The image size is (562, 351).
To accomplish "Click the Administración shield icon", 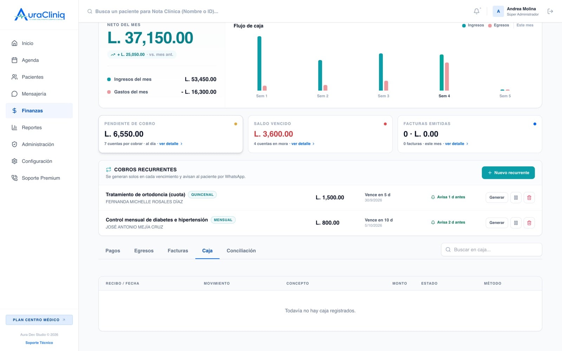I will pyautogui.click(x=14, y=144).
